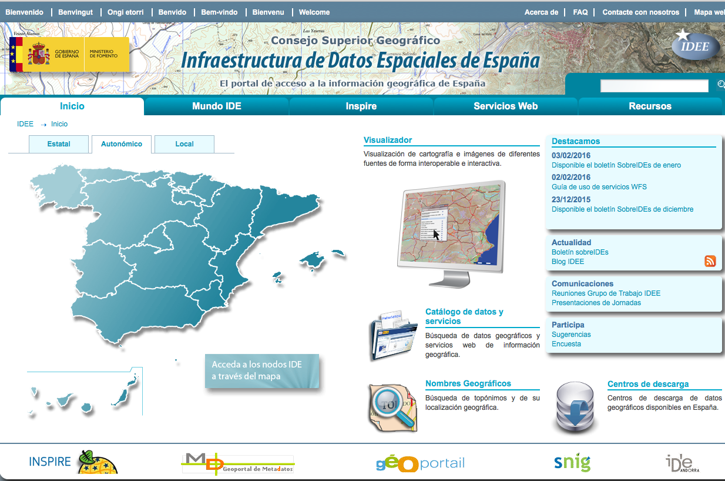Click the RSS feed icon
725x481 pixels.
(x=710, y=261)
